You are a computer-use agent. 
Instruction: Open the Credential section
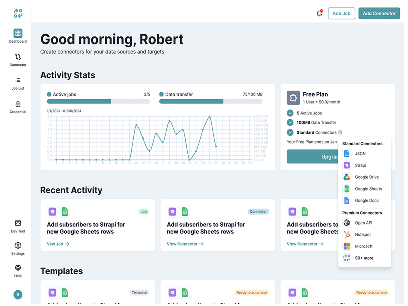18,107
